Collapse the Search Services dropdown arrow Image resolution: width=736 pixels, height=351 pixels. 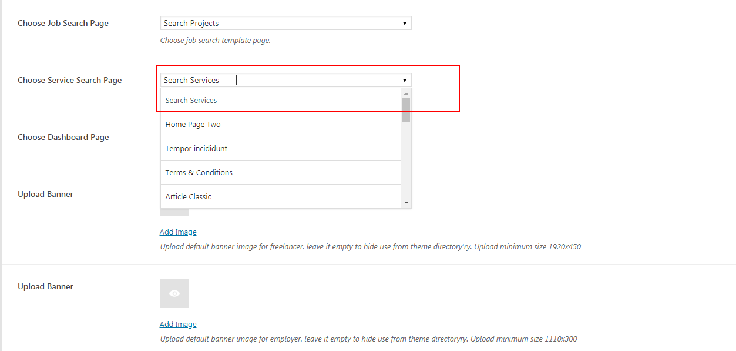point(405,80)
